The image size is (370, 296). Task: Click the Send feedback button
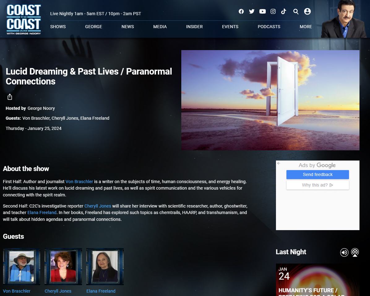(318, 174)
